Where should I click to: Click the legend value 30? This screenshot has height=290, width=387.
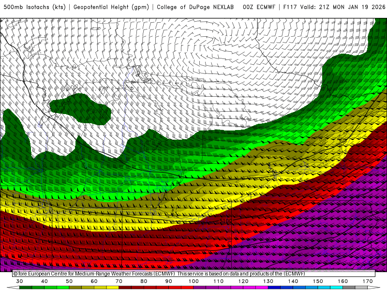coord(19,281)
